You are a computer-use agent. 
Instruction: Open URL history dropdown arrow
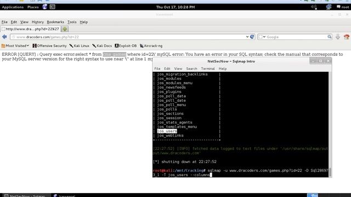(x=247, y=37)
